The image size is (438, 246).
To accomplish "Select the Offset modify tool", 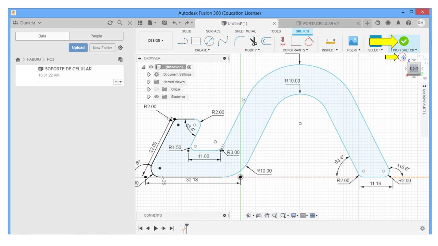I will (x=266, y=42).
